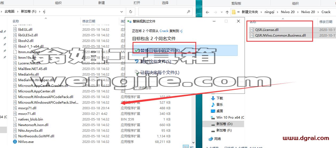
Task: Click the search magnifier icon in rj window
Action: click(188, 11)
